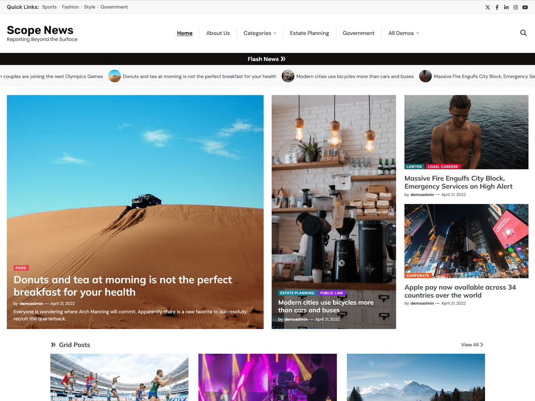The width and height of the screenshot is (535, 401).
Task: Navigate to Estate Planning
Action: 309,33
